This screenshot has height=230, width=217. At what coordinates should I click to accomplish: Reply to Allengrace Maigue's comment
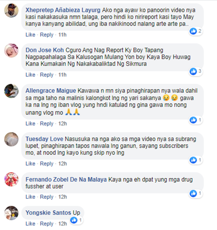coord(47,124)
